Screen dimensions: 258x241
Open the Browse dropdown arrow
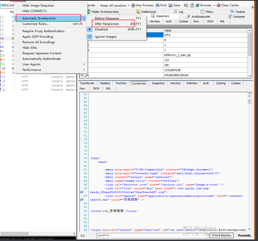pos(214,6)
